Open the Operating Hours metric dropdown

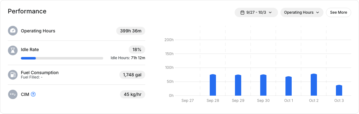pyautogui.click(x=302, y=12)
